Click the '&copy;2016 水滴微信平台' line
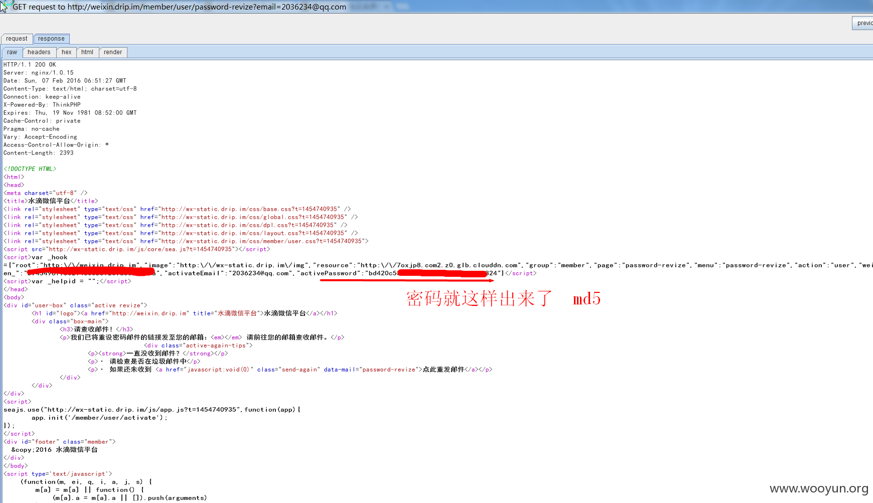The width and height of the screenshot is (873, 503). [x=54, y=450]
